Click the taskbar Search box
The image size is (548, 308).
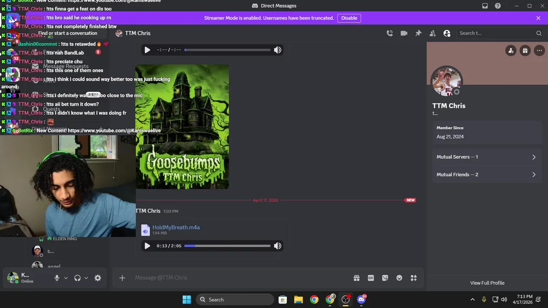coord(235,299)
